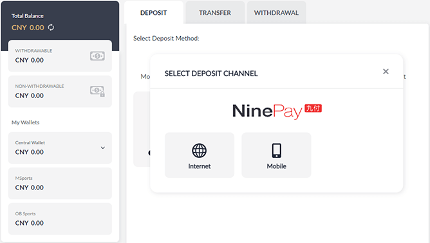Open the Withdrawal tab
The image size is (430, 243).
click(x=276, y=13)
